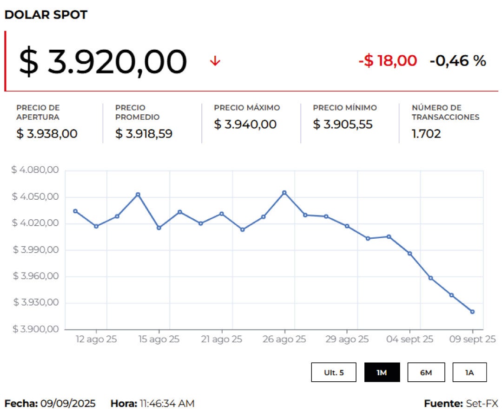The image size is (502, 418).
Task: Click the peak data point near 26 ago 25
Action: (x=284, y=192)
